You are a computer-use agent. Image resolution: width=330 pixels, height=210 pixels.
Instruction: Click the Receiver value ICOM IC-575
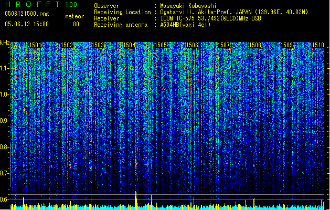[x=177, y=18]
